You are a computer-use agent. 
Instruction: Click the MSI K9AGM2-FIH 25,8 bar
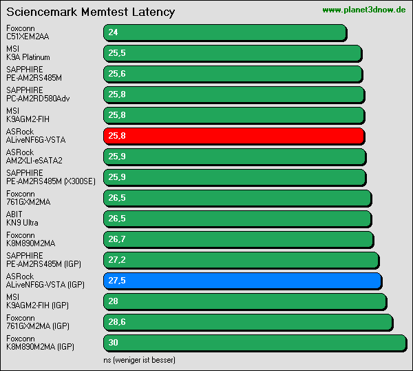pyautogui.click(x=234, y=115)
